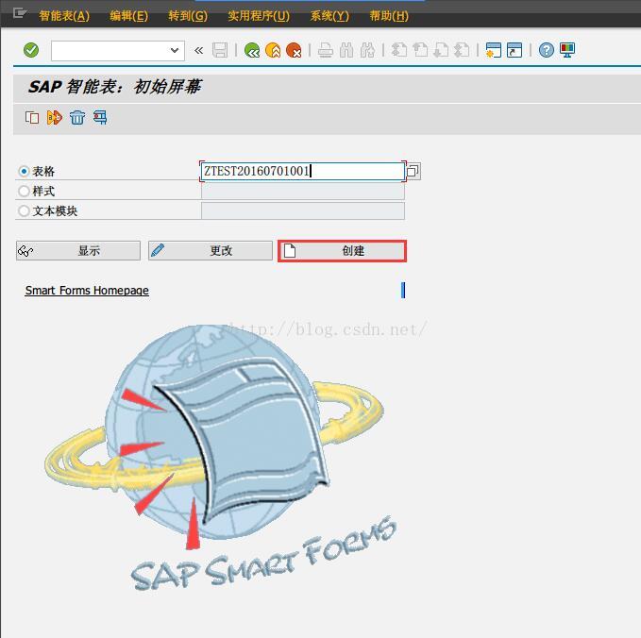Click the blue Help question mark icon

(547, 50)
